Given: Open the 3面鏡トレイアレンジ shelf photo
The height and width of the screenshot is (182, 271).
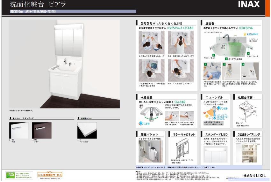Looking at the screenshot, I should click(x=246, y=153).
